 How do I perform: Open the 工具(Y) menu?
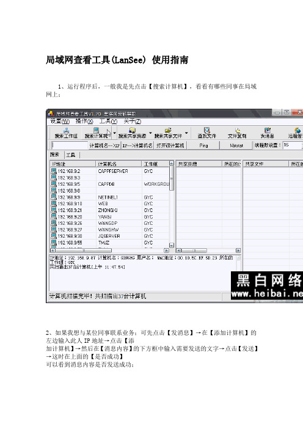click(108, 121)
